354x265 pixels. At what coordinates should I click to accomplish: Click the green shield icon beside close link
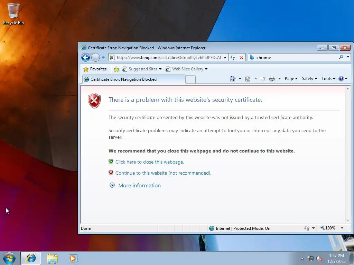click(x=111, y=161)
